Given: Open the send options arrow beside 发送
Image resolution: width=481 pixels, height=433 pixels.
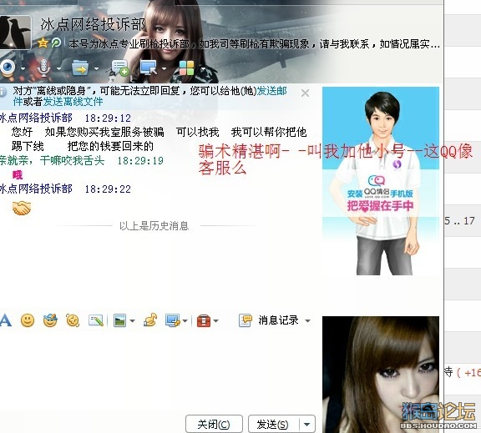Looking at the screenshot, I should pos(307,425).
